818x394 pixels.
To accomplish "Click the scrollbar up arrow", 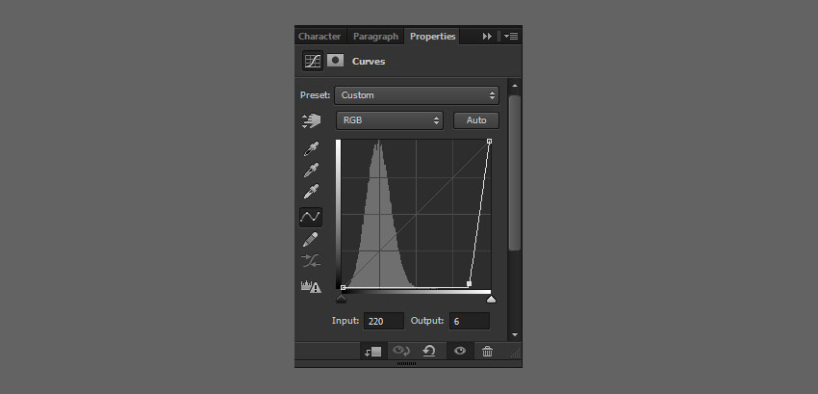I will pos(515,85).
